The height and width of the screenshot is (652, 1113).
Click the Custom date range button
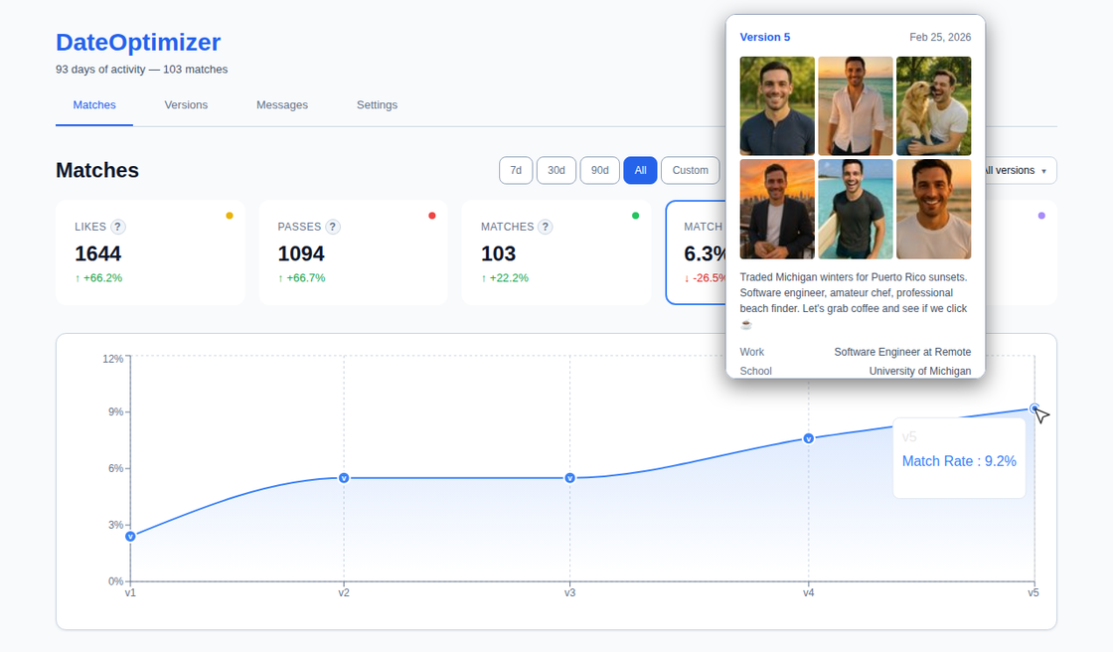click(x=690, y=170)
